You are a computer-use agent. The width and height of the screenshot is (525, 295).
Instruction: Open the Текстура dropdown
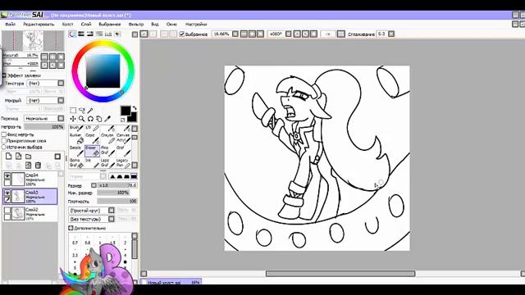(61, 83)
